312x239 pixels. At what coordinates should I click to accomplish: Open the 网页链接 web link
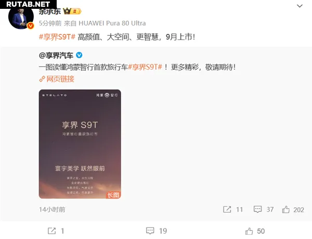[60, 79]
